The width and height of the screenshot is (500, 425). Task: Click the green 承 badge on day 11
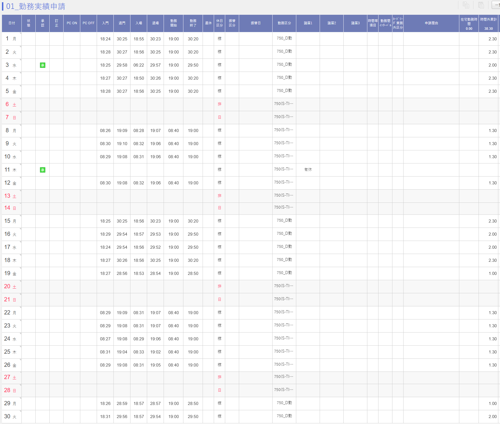pos(43,170)
